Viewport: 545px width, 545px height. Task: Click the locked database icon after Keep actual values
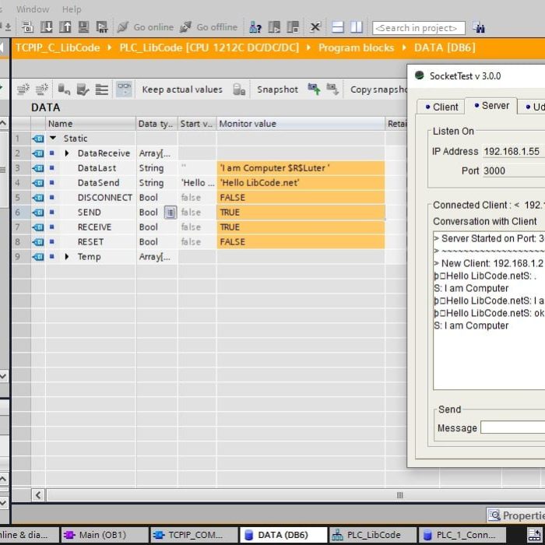pyautogui.click(x=239, y=90)
